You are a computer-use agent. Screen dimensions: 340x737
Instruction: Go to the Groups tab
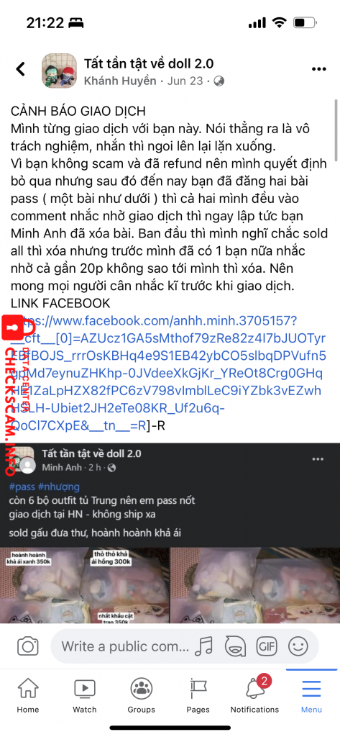coord(141,696)
